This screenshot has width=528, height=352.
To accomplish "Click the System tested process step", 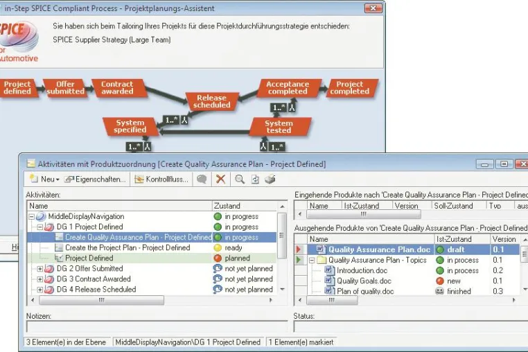I will tap(279, 127).
